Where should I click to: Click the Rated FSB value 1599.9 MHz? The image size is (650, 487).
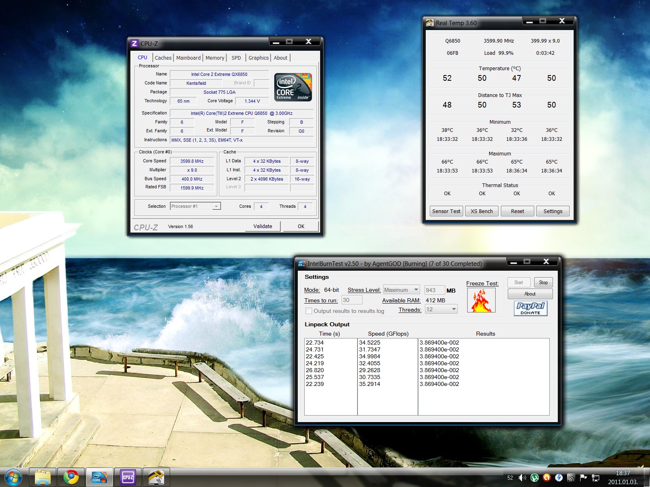point(192,188)
